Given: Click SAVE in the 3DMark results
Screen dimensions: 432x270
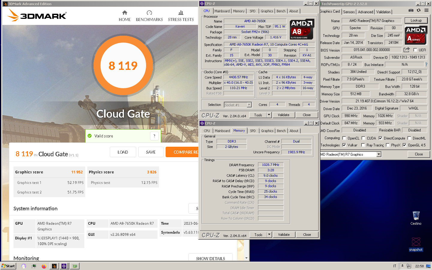Looking at the screenshot, I should tap(151, 152).
